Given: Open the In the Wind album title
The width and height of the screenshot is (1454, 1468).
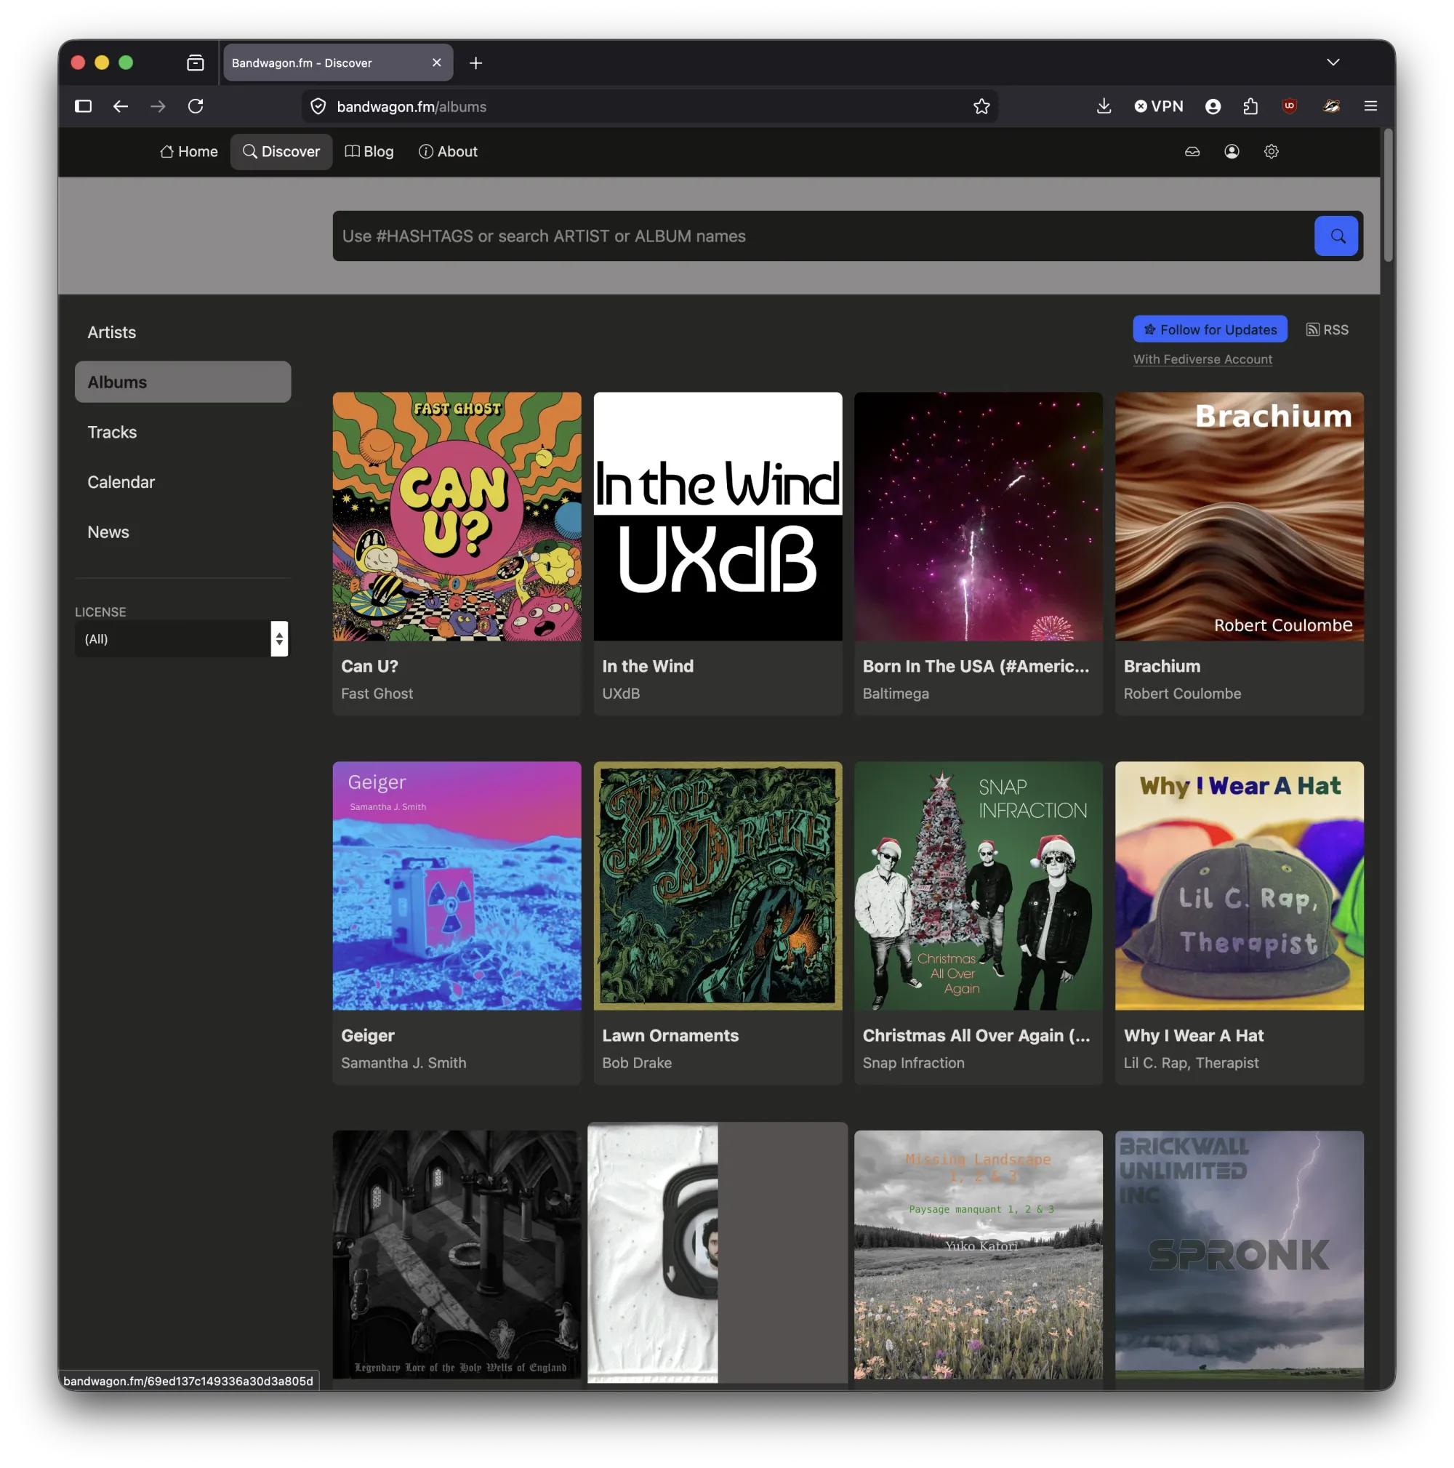Looking at the screenshot, I should [x=647, y=666].
